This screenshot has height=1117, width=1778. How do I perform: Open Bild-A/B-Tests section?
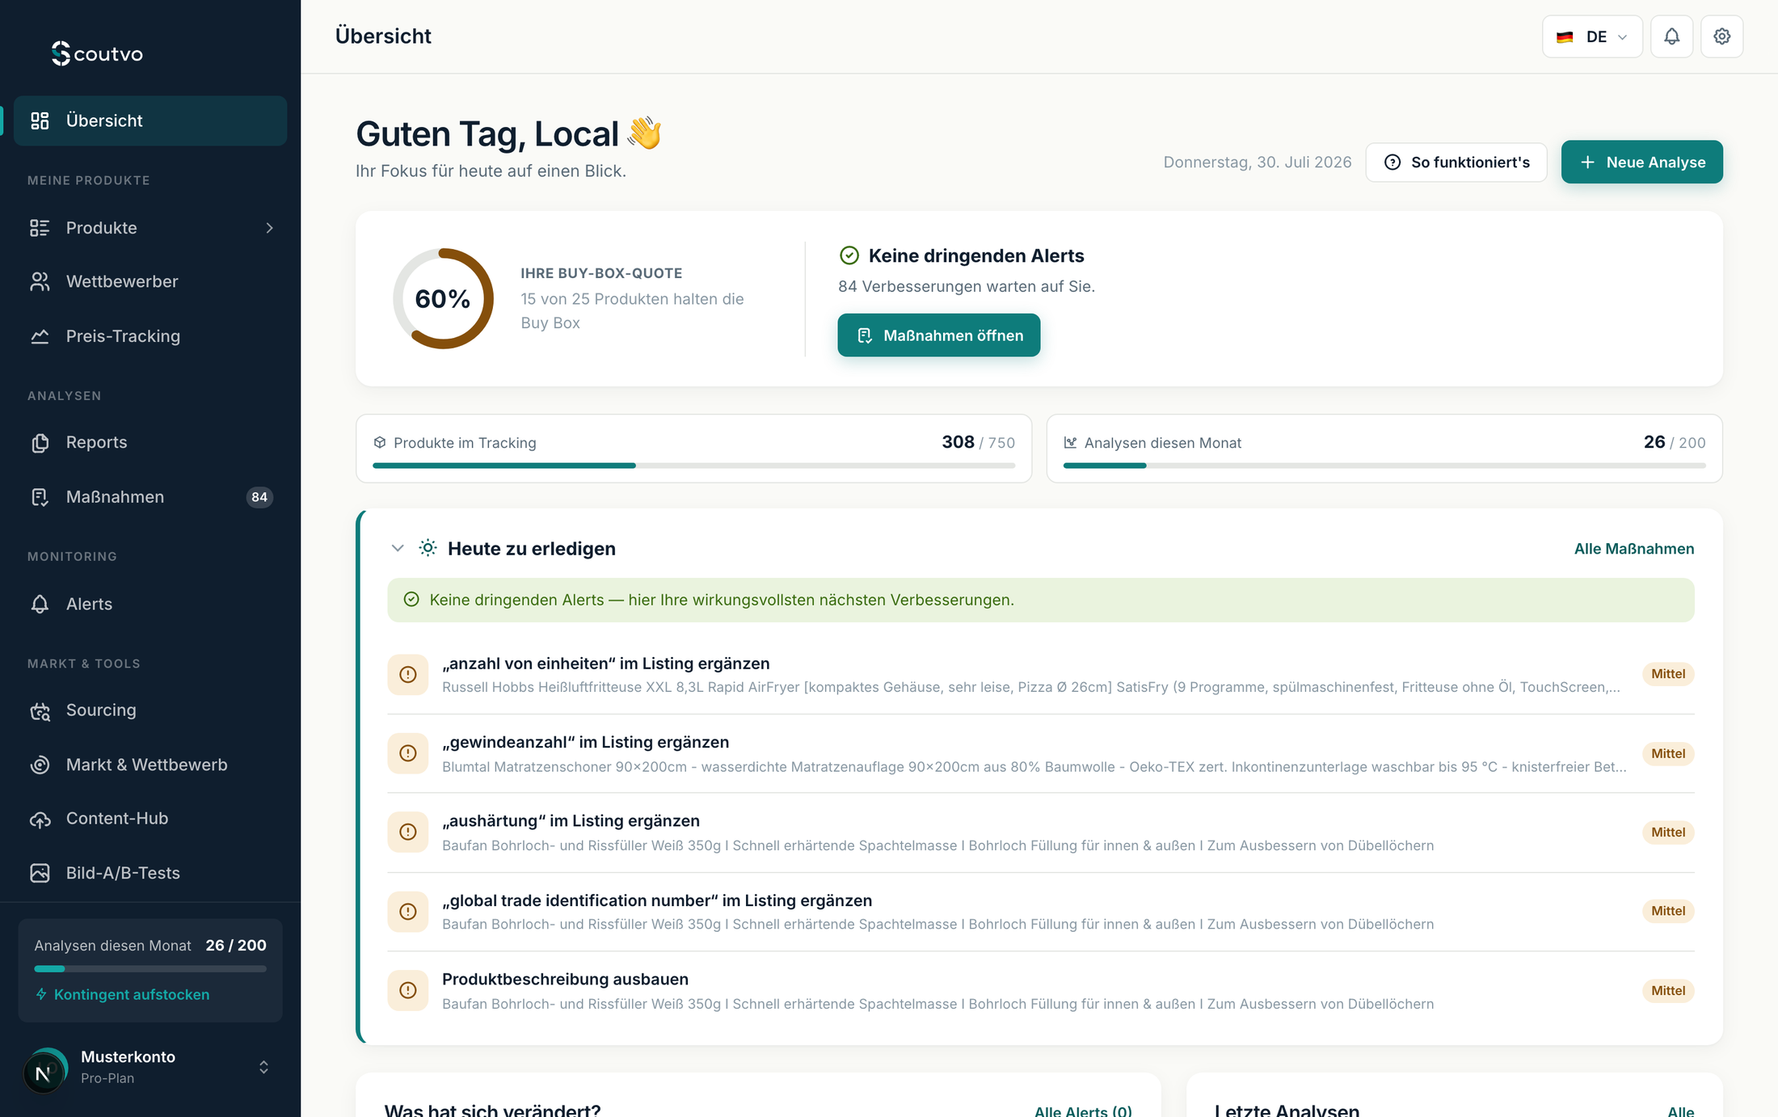[150, 873]
